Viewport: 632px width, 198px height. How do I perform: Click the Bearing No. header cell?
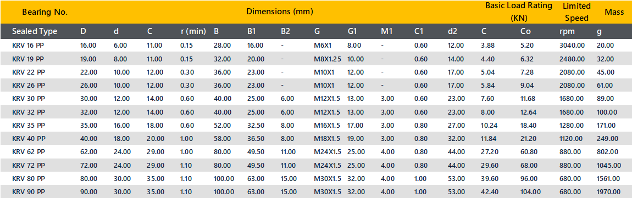(x=45, y=12)
